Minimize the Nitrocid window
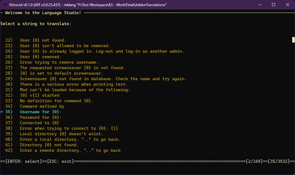The image size is (295, 175). click(259, 5)
